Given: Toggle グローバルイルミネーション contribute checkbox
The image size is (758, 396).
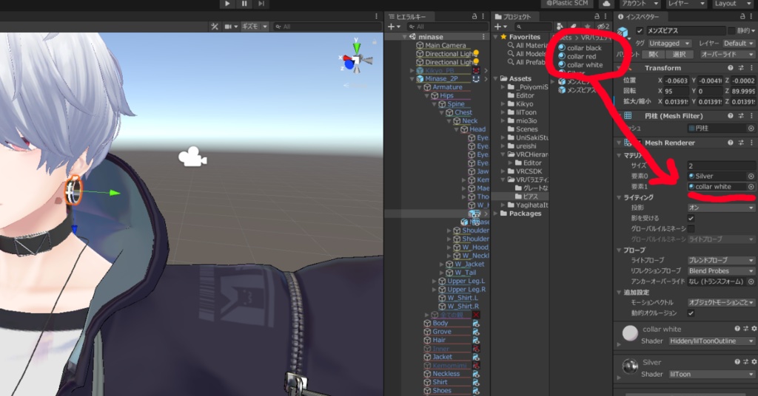Looking at the screenshot, I should [691, 228].
